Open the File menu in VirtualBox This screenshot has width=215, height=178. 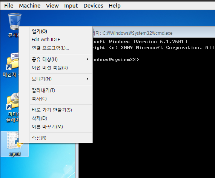(x=9, y=6)
